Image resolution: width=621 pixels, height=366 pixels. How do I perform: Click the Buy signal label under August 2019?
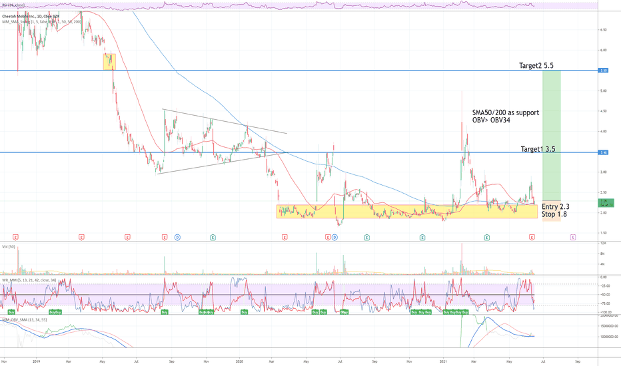point(165,312)
